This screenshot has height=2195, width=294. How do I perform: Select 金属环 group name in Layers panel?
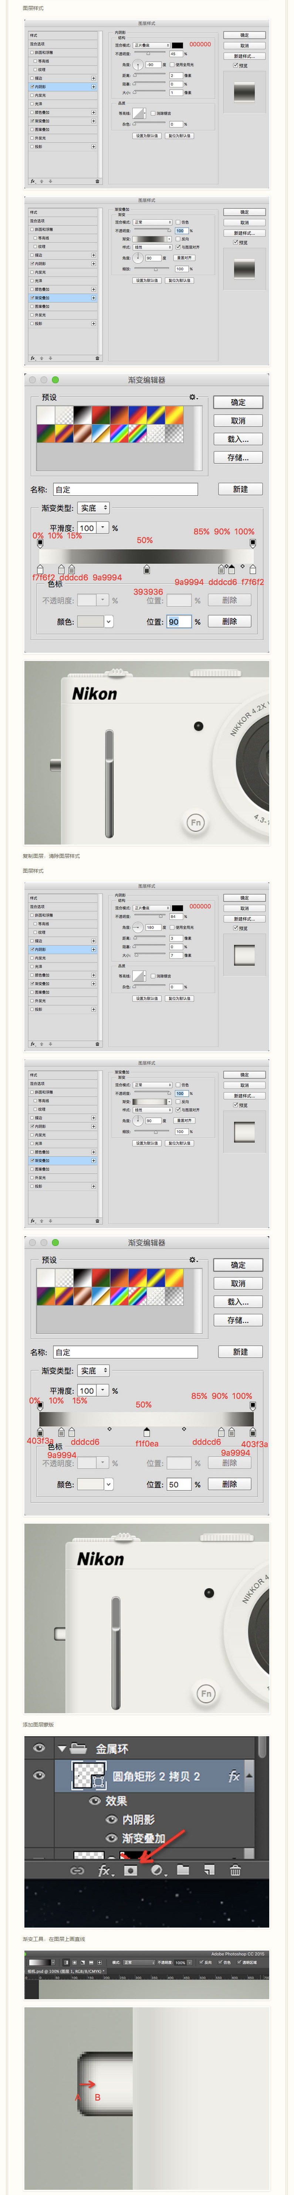112,1748
